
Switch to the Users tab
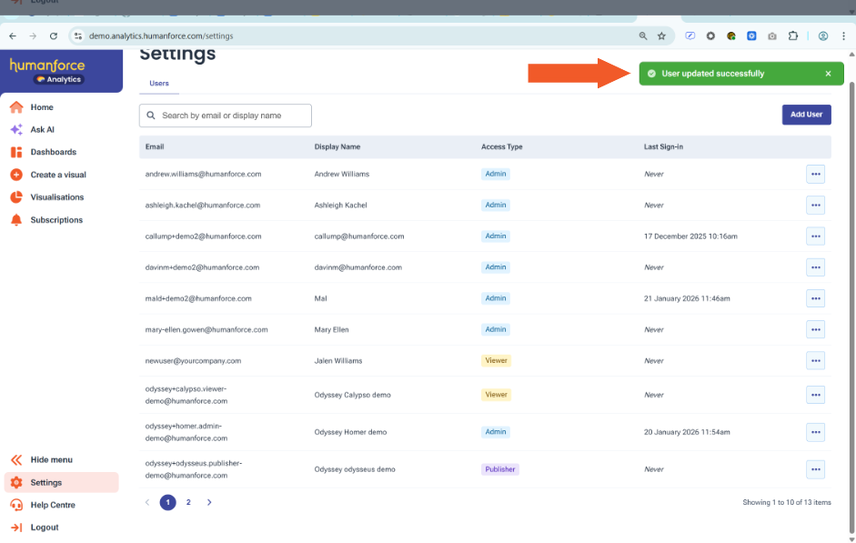pyautogui.click(x=158, y=84)
